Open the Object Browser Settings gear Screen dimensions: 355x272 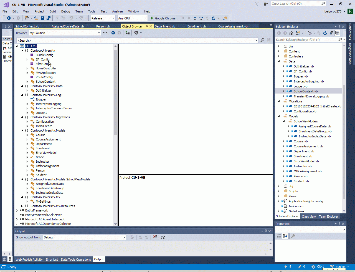136,33
